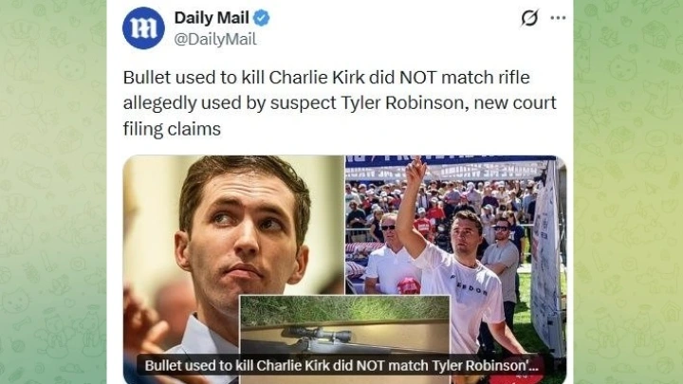Click the raised pointing hand in rally photo
683x384 pixels.
415,172
